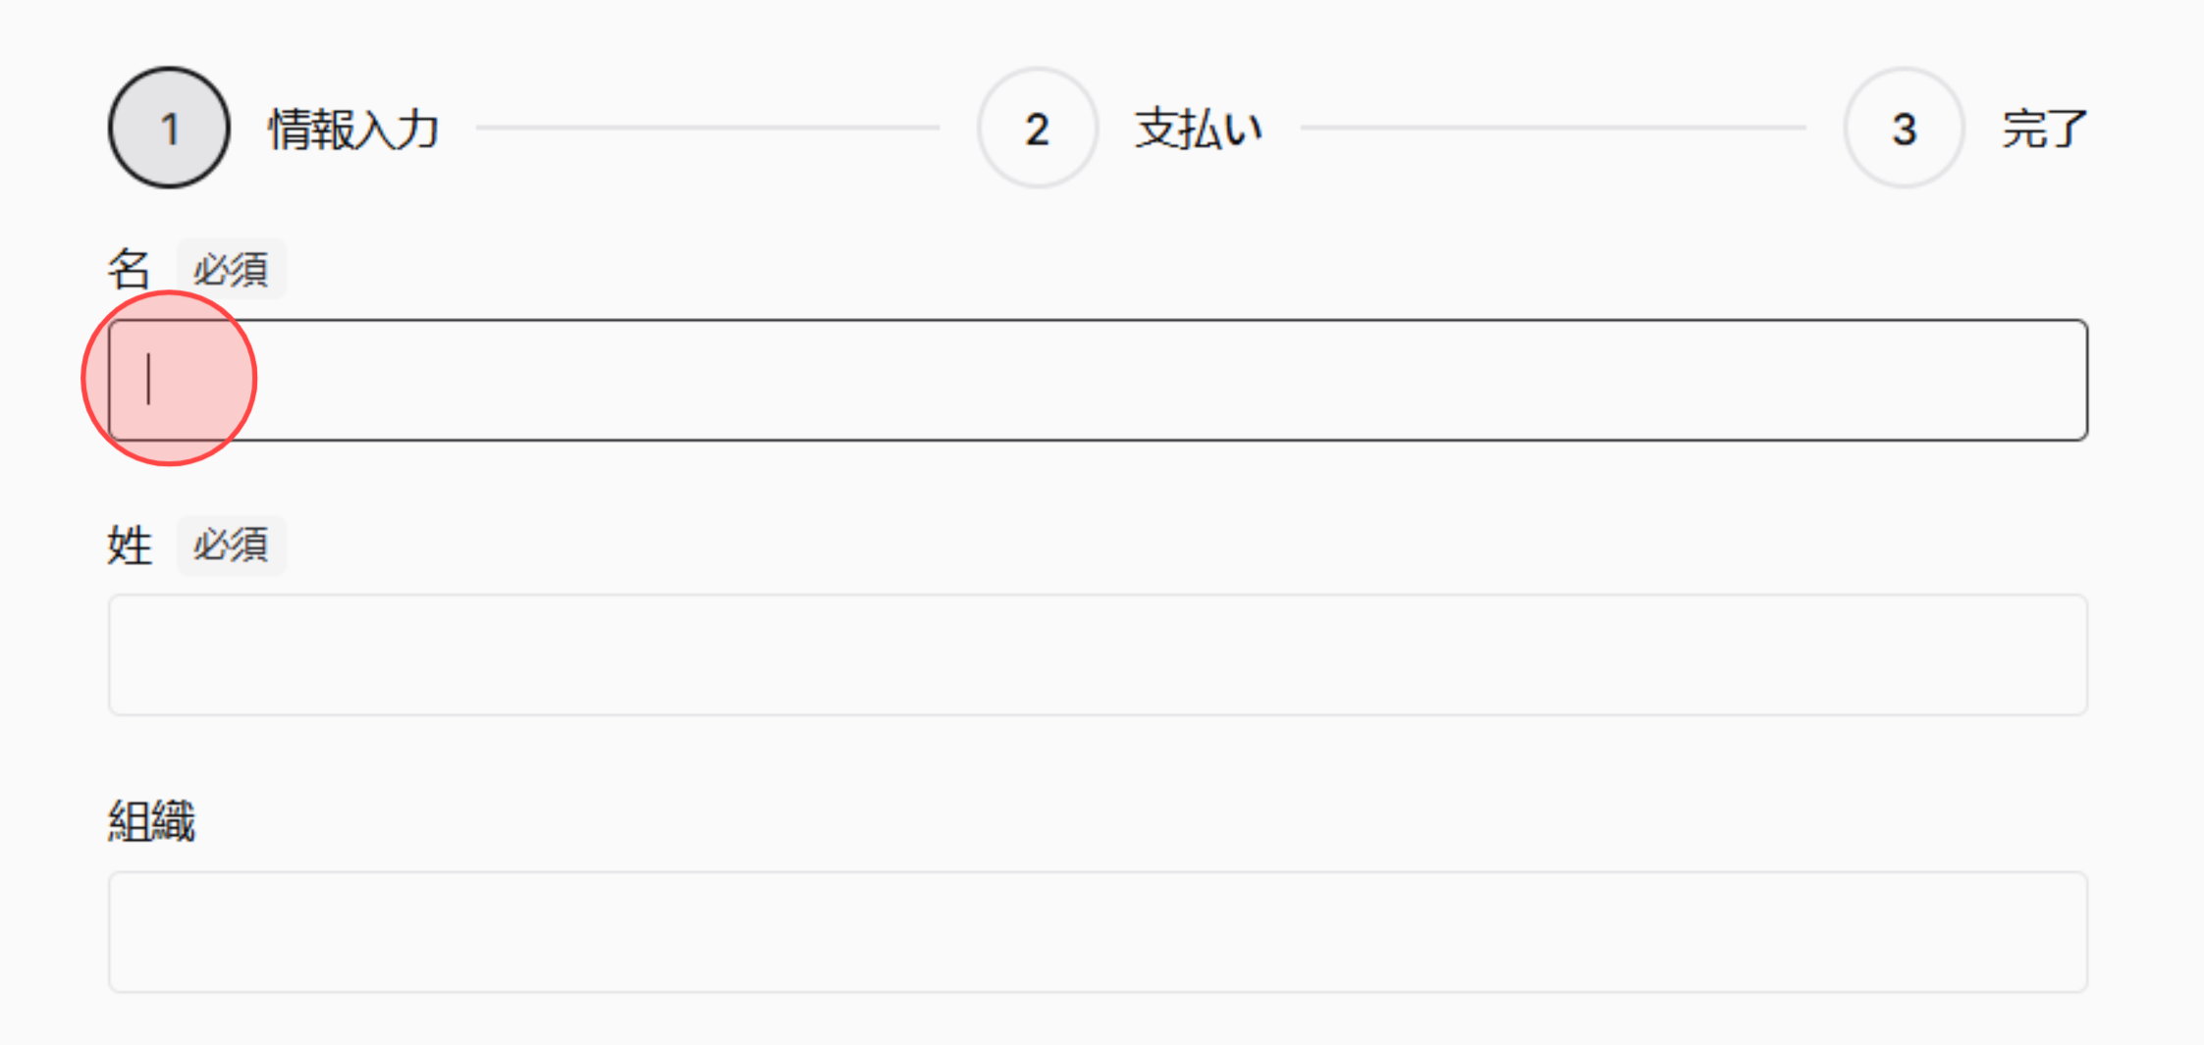Click the number 3 inside its circle
Image resolution: width=2204 pixels, height=1045 pixels.
(1903, 128)
